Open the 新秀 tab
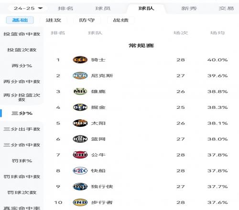The width and height of the screenshot is (239, 210). (189, 8)
